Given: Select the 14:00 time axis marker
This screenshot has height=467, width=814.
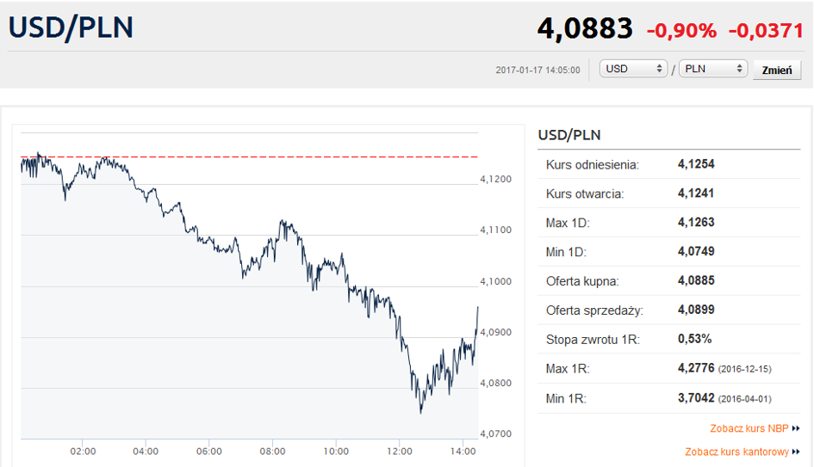Looking at the screenshot, I should [463, 451].
